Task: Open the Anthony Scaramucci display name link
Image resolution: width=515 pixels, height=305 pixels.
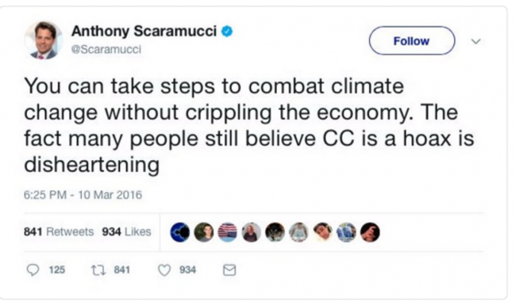Action: tap(144, 31)
